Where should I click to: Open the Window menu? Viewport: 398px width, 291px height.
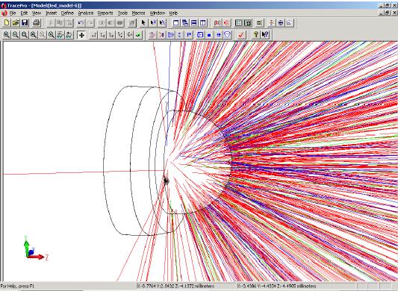coord(157,13)
